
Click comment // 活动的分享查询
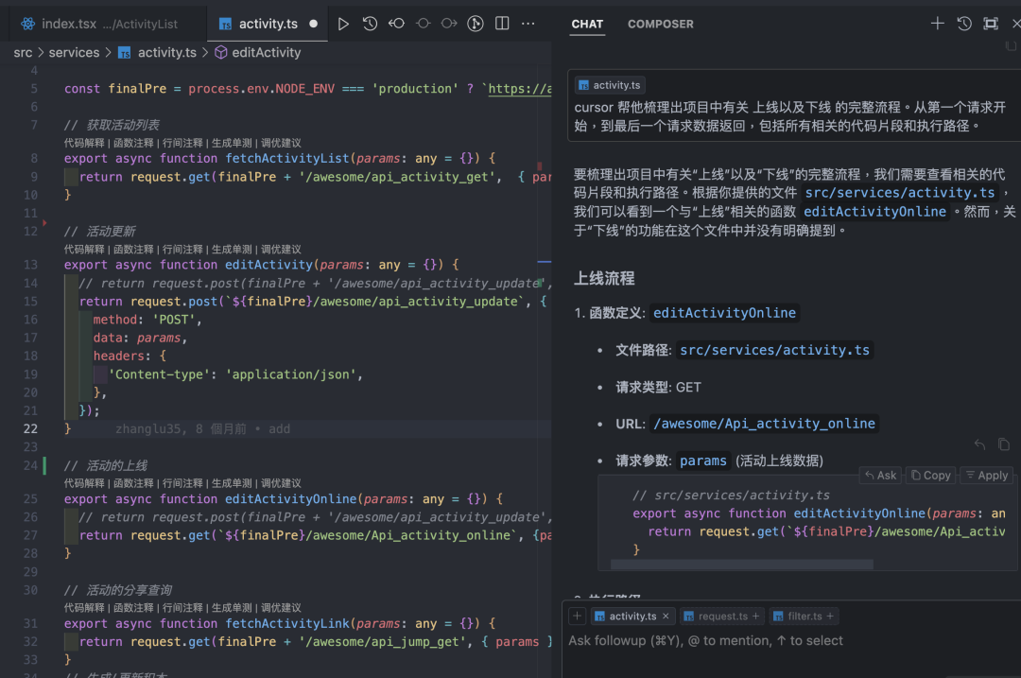(118, 590)
